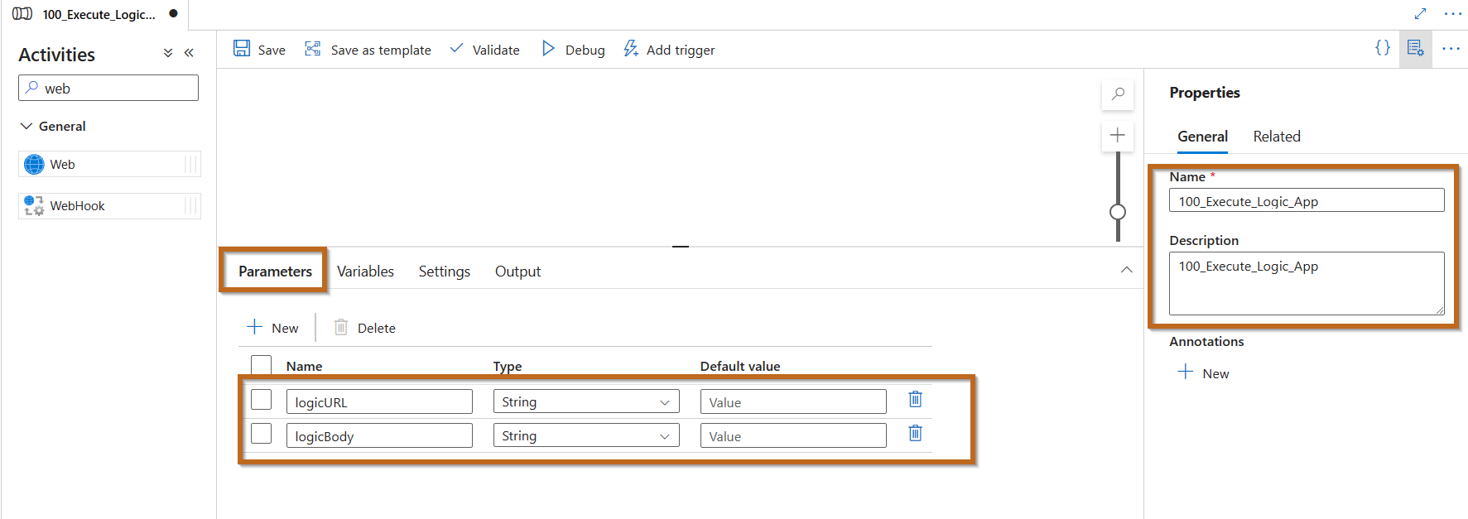
Task: Click the Add trigger lightning icon
Action: click(x=631, y=49)
